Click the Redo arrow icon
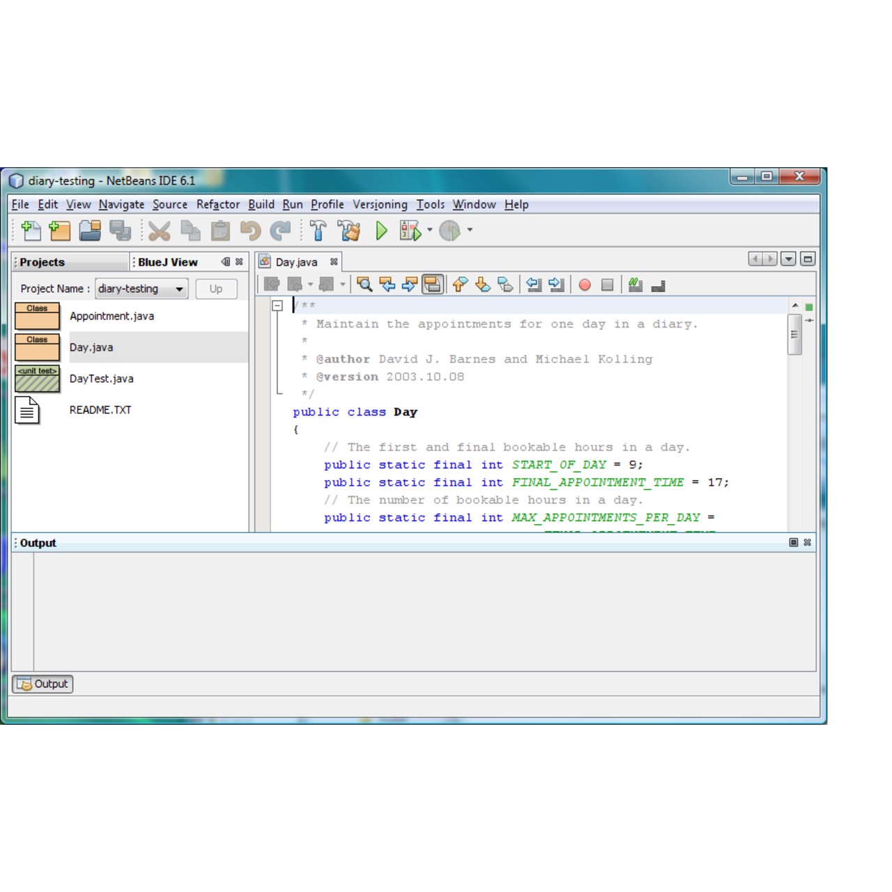The image size is (892, 892). click(280, 231)
